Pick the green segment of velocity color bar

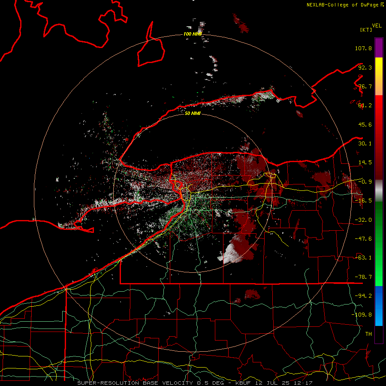pyautogui.click(x=379, y=244)
